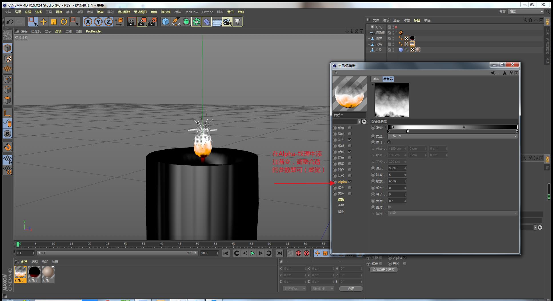The height and width of the screenshot is (301, 553).
Task: Click Make Editable in the left toolbar
Action: point(7,35)
